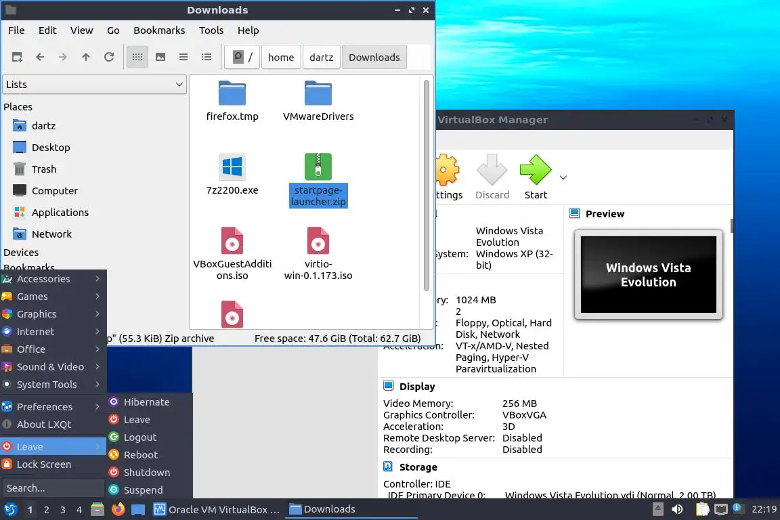Open the Help menu in file manager
Viewport: 780px width, 520px height.
(x=248, y=30)
